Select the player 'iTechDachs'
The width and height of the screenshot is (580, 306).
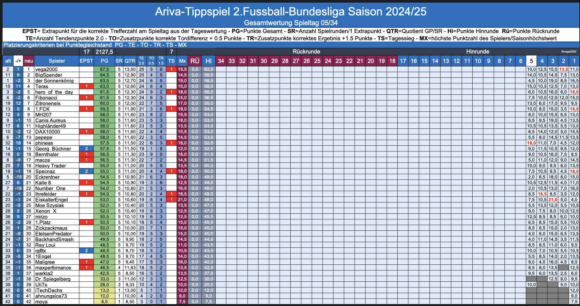[x=49, y=290]
